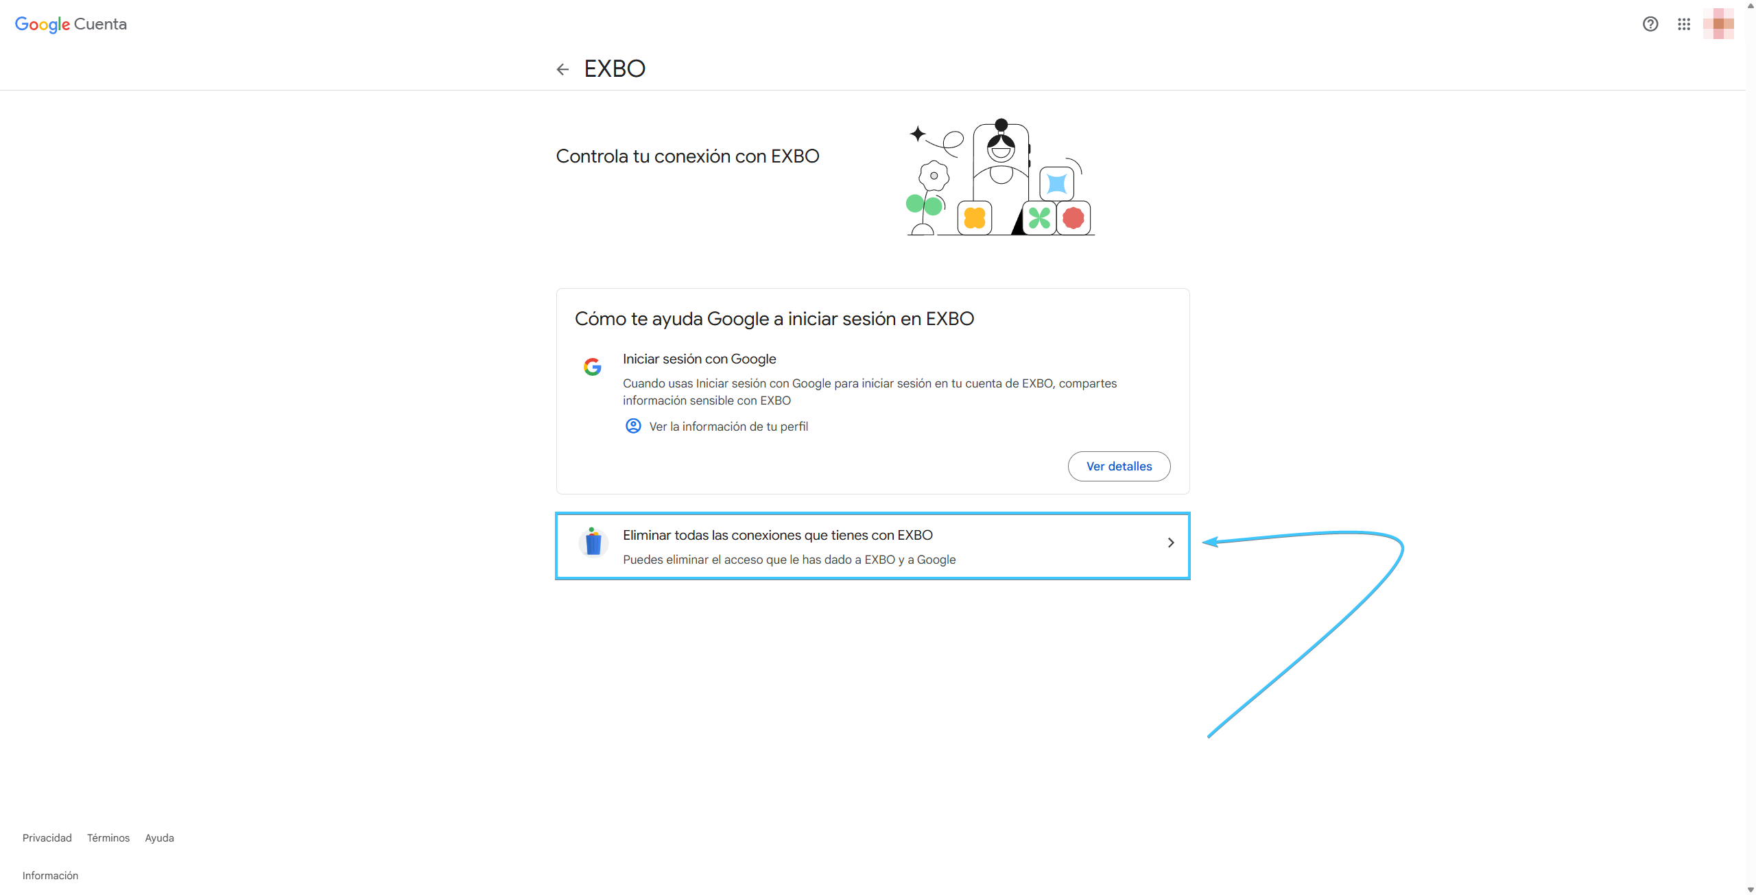1756x895 pixels.
Task: Click the scrollbar down arrow
Action: click(1751, 890)
